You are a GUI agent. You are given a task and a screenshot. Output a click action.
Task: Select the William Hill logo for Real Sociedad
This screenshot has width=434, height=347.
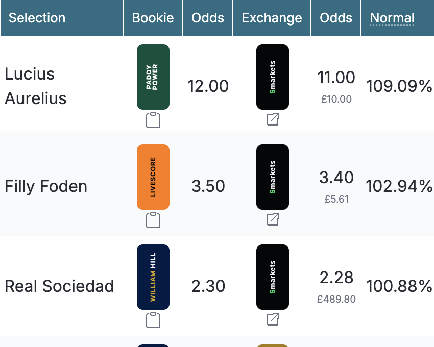click(153, 277)
